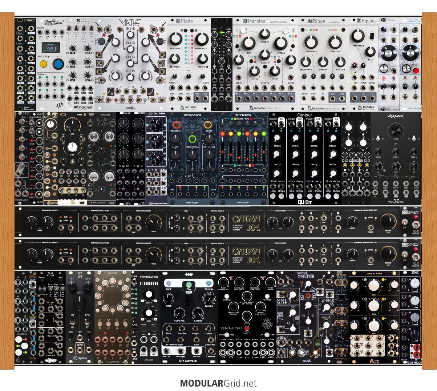
Task: Adjust the Permutation SHIFT knob
Action: tap(148, 294)
